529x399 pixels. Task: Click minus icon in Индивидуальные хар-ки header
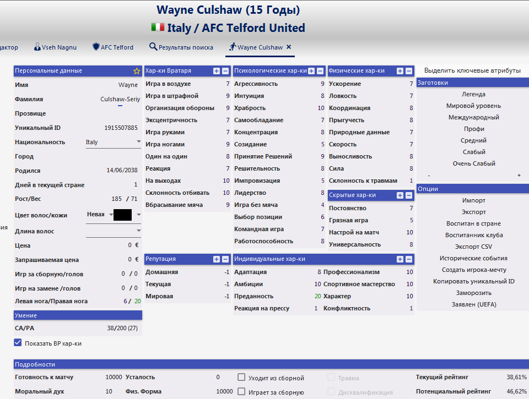[409, 259]
